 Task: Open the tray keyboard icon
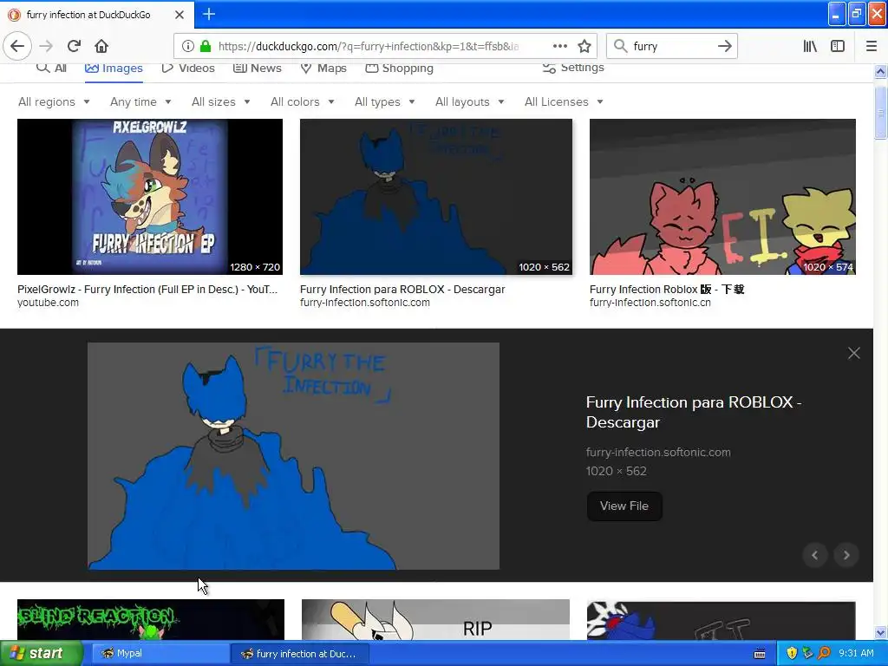pyautogui.click(x=760, y=654)
